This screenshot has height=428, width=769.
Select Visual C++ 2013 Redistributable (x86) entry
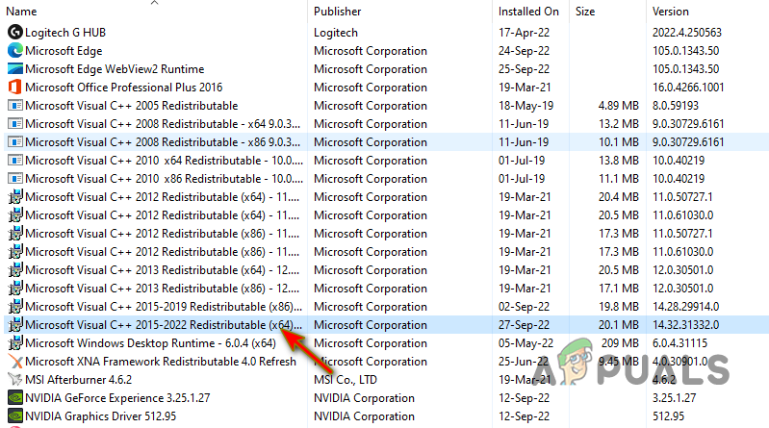tap(162, 289)
